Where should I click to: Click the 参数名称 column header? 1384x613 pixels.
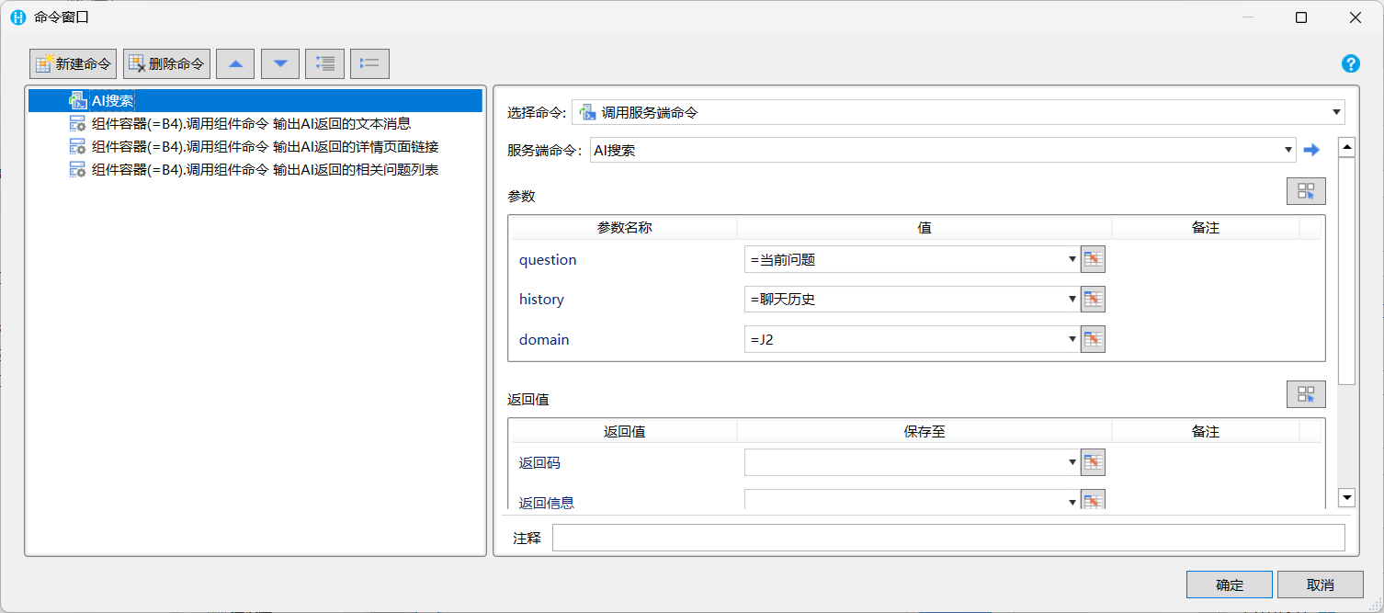[x=624, y=227]
